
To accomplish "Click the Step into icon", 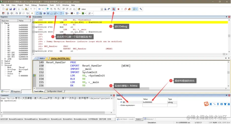I will [x=17, y=13].
